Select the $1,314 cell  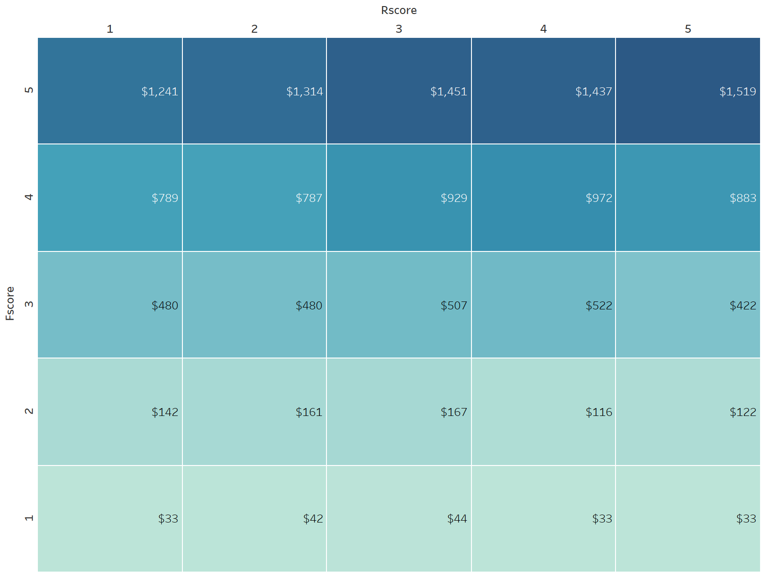254,91
